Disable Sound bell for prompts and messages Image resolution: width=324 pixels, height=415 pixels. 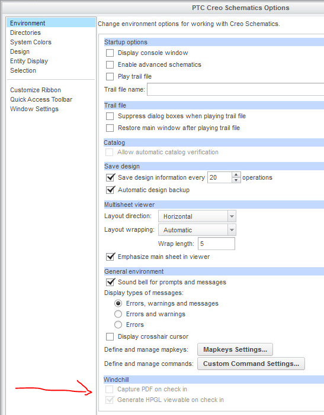tap(110, 282)
